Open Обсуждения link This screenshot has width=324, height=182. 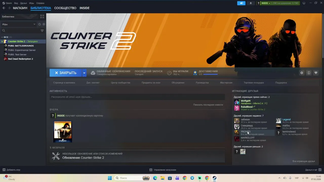(x=178, y=83)
